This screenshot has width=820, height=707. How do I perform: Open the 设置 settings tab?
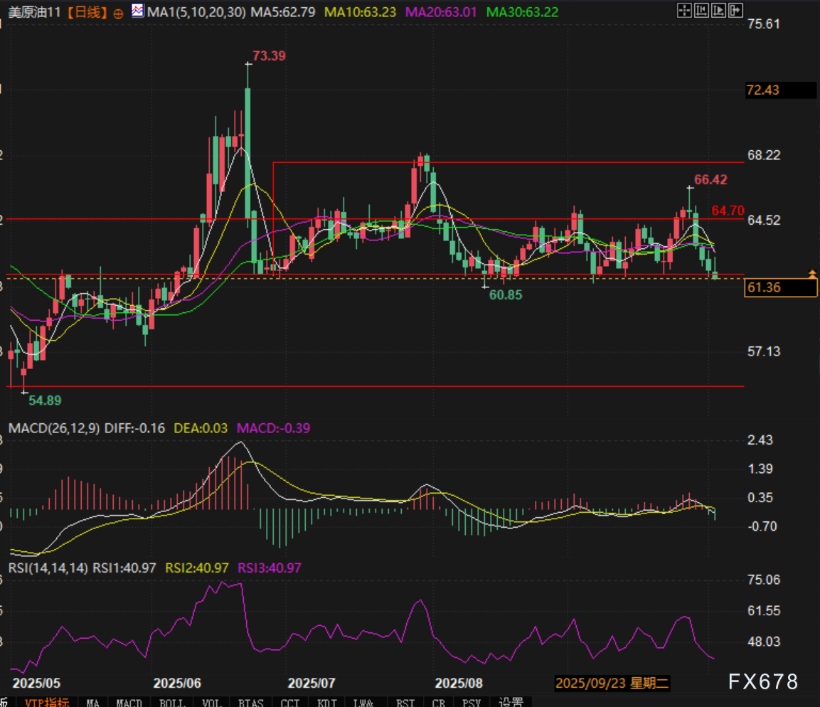511,702
